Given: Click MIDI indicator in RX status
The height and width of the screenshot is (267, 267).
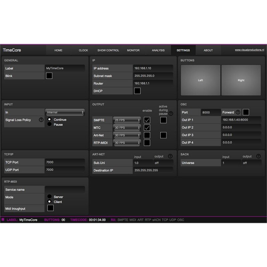Looking at the screenshot, I should click(x=132, y=220).
